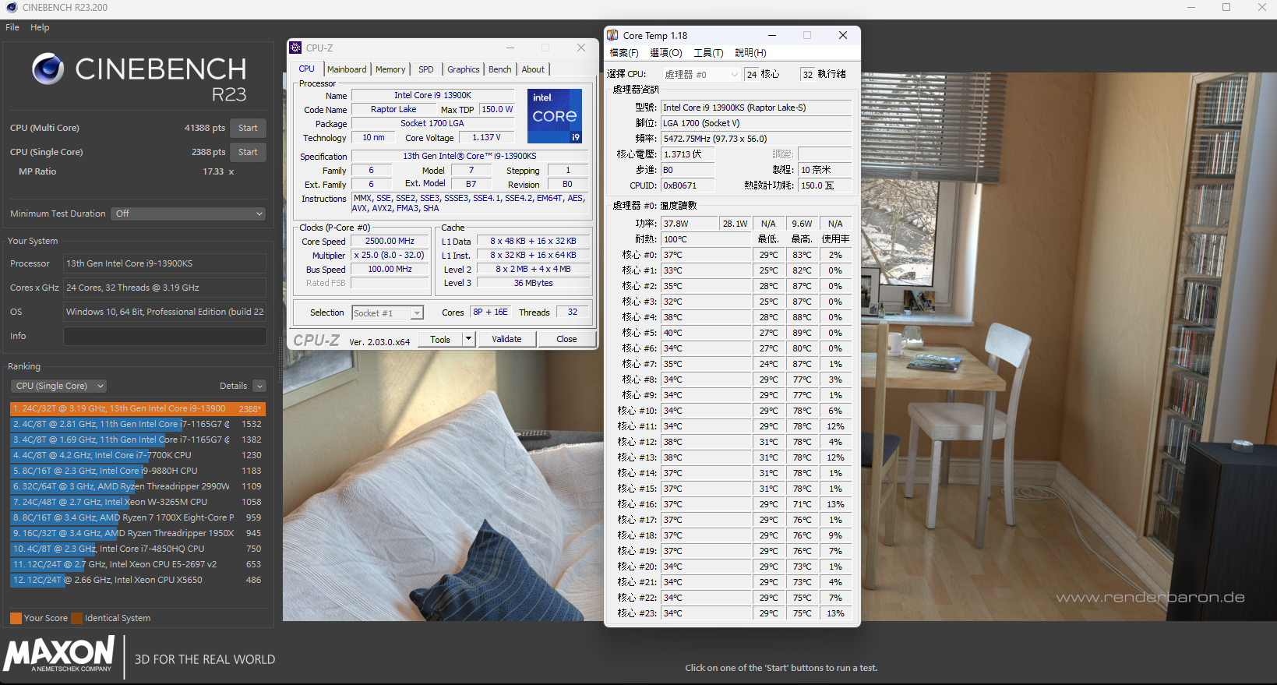Expand the ranking Details dropdown arrow
Image resolution: width=1277 pixels, height=685 pixels.
pyautogui.click(x=259, y=386)
